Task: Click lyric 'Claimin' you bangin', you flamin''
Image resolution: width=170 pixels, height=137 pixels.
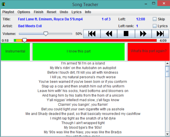Action: 83,105
